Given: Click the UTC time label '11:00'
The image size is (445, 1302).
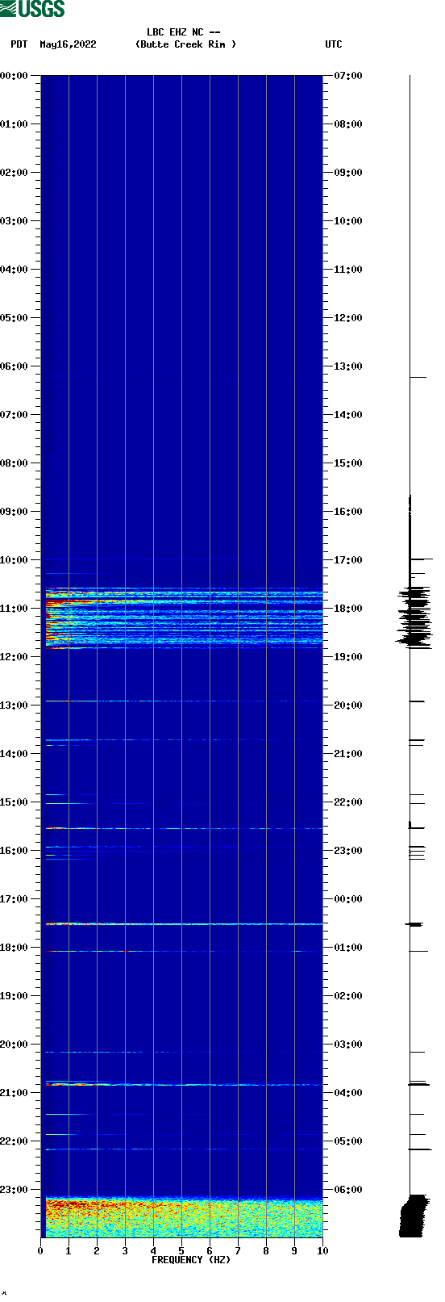Looking at the screenshot, I should tap(348, 270).
